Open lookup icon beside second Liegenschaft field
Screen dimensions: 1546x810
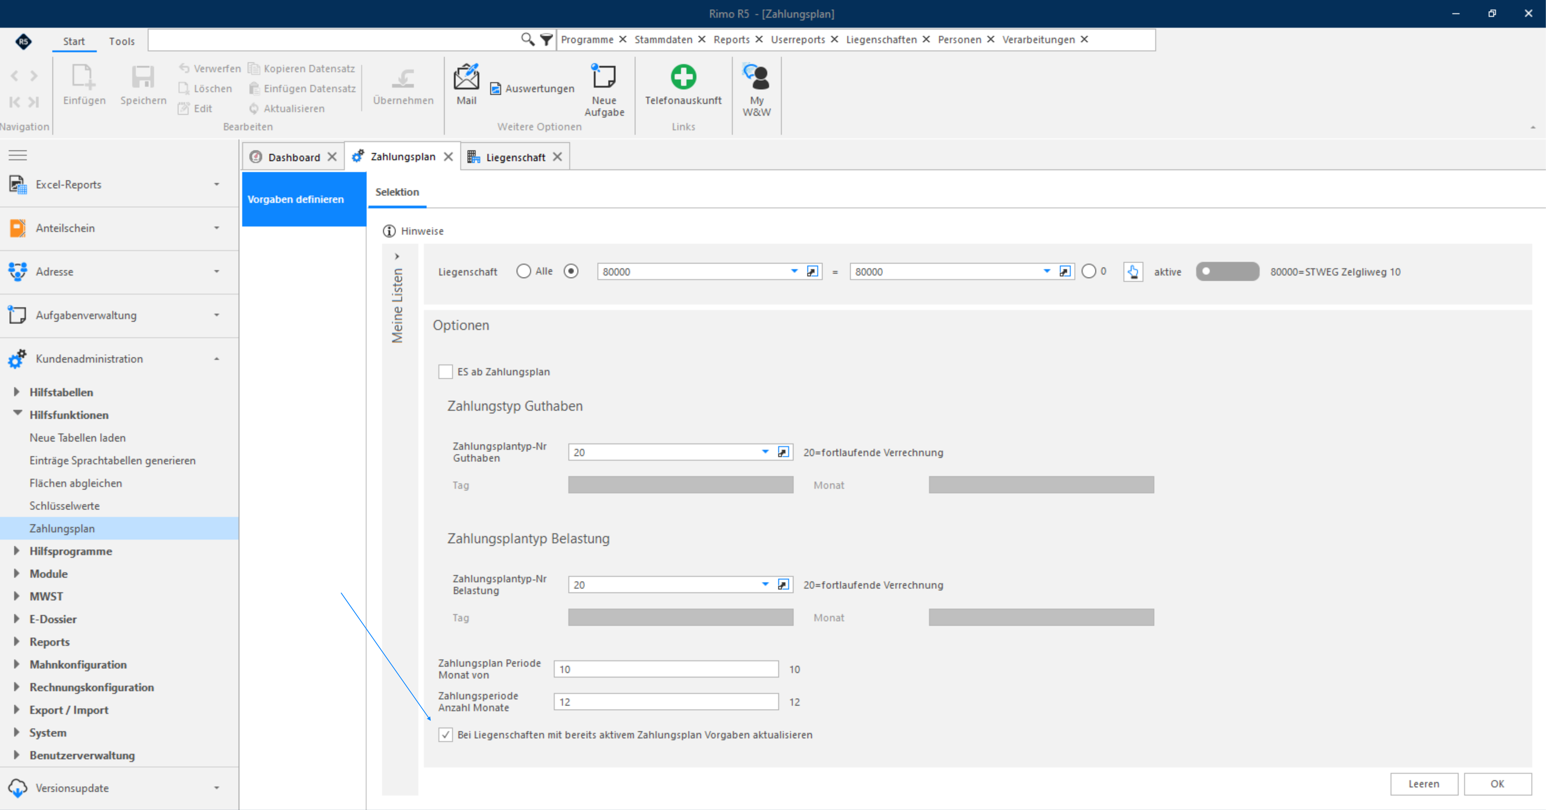click(x=1065, y=271)
